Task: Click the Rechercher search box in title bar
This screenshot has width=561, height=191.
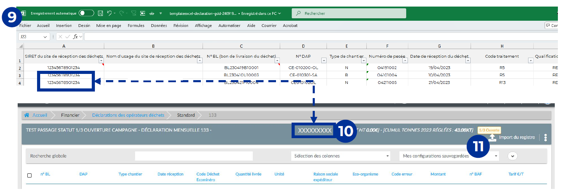Action: [x=349, y=13]
